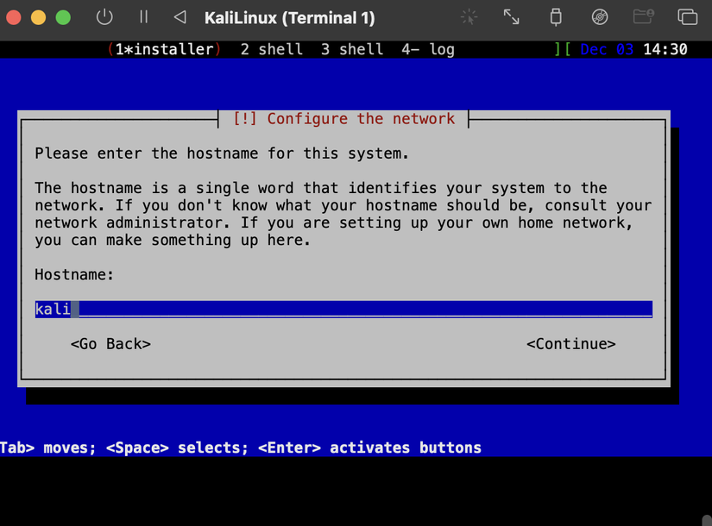Focus the Hostname input field

tap(343, 309)
